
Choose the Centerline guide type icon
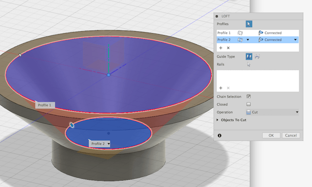point(257,56)
